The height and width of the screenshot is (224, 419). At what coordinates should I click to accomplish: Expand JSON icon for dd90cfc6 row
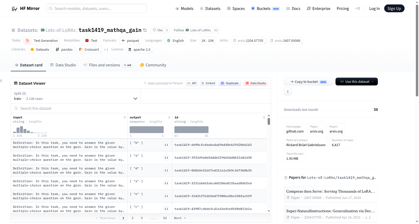(166, 145)
